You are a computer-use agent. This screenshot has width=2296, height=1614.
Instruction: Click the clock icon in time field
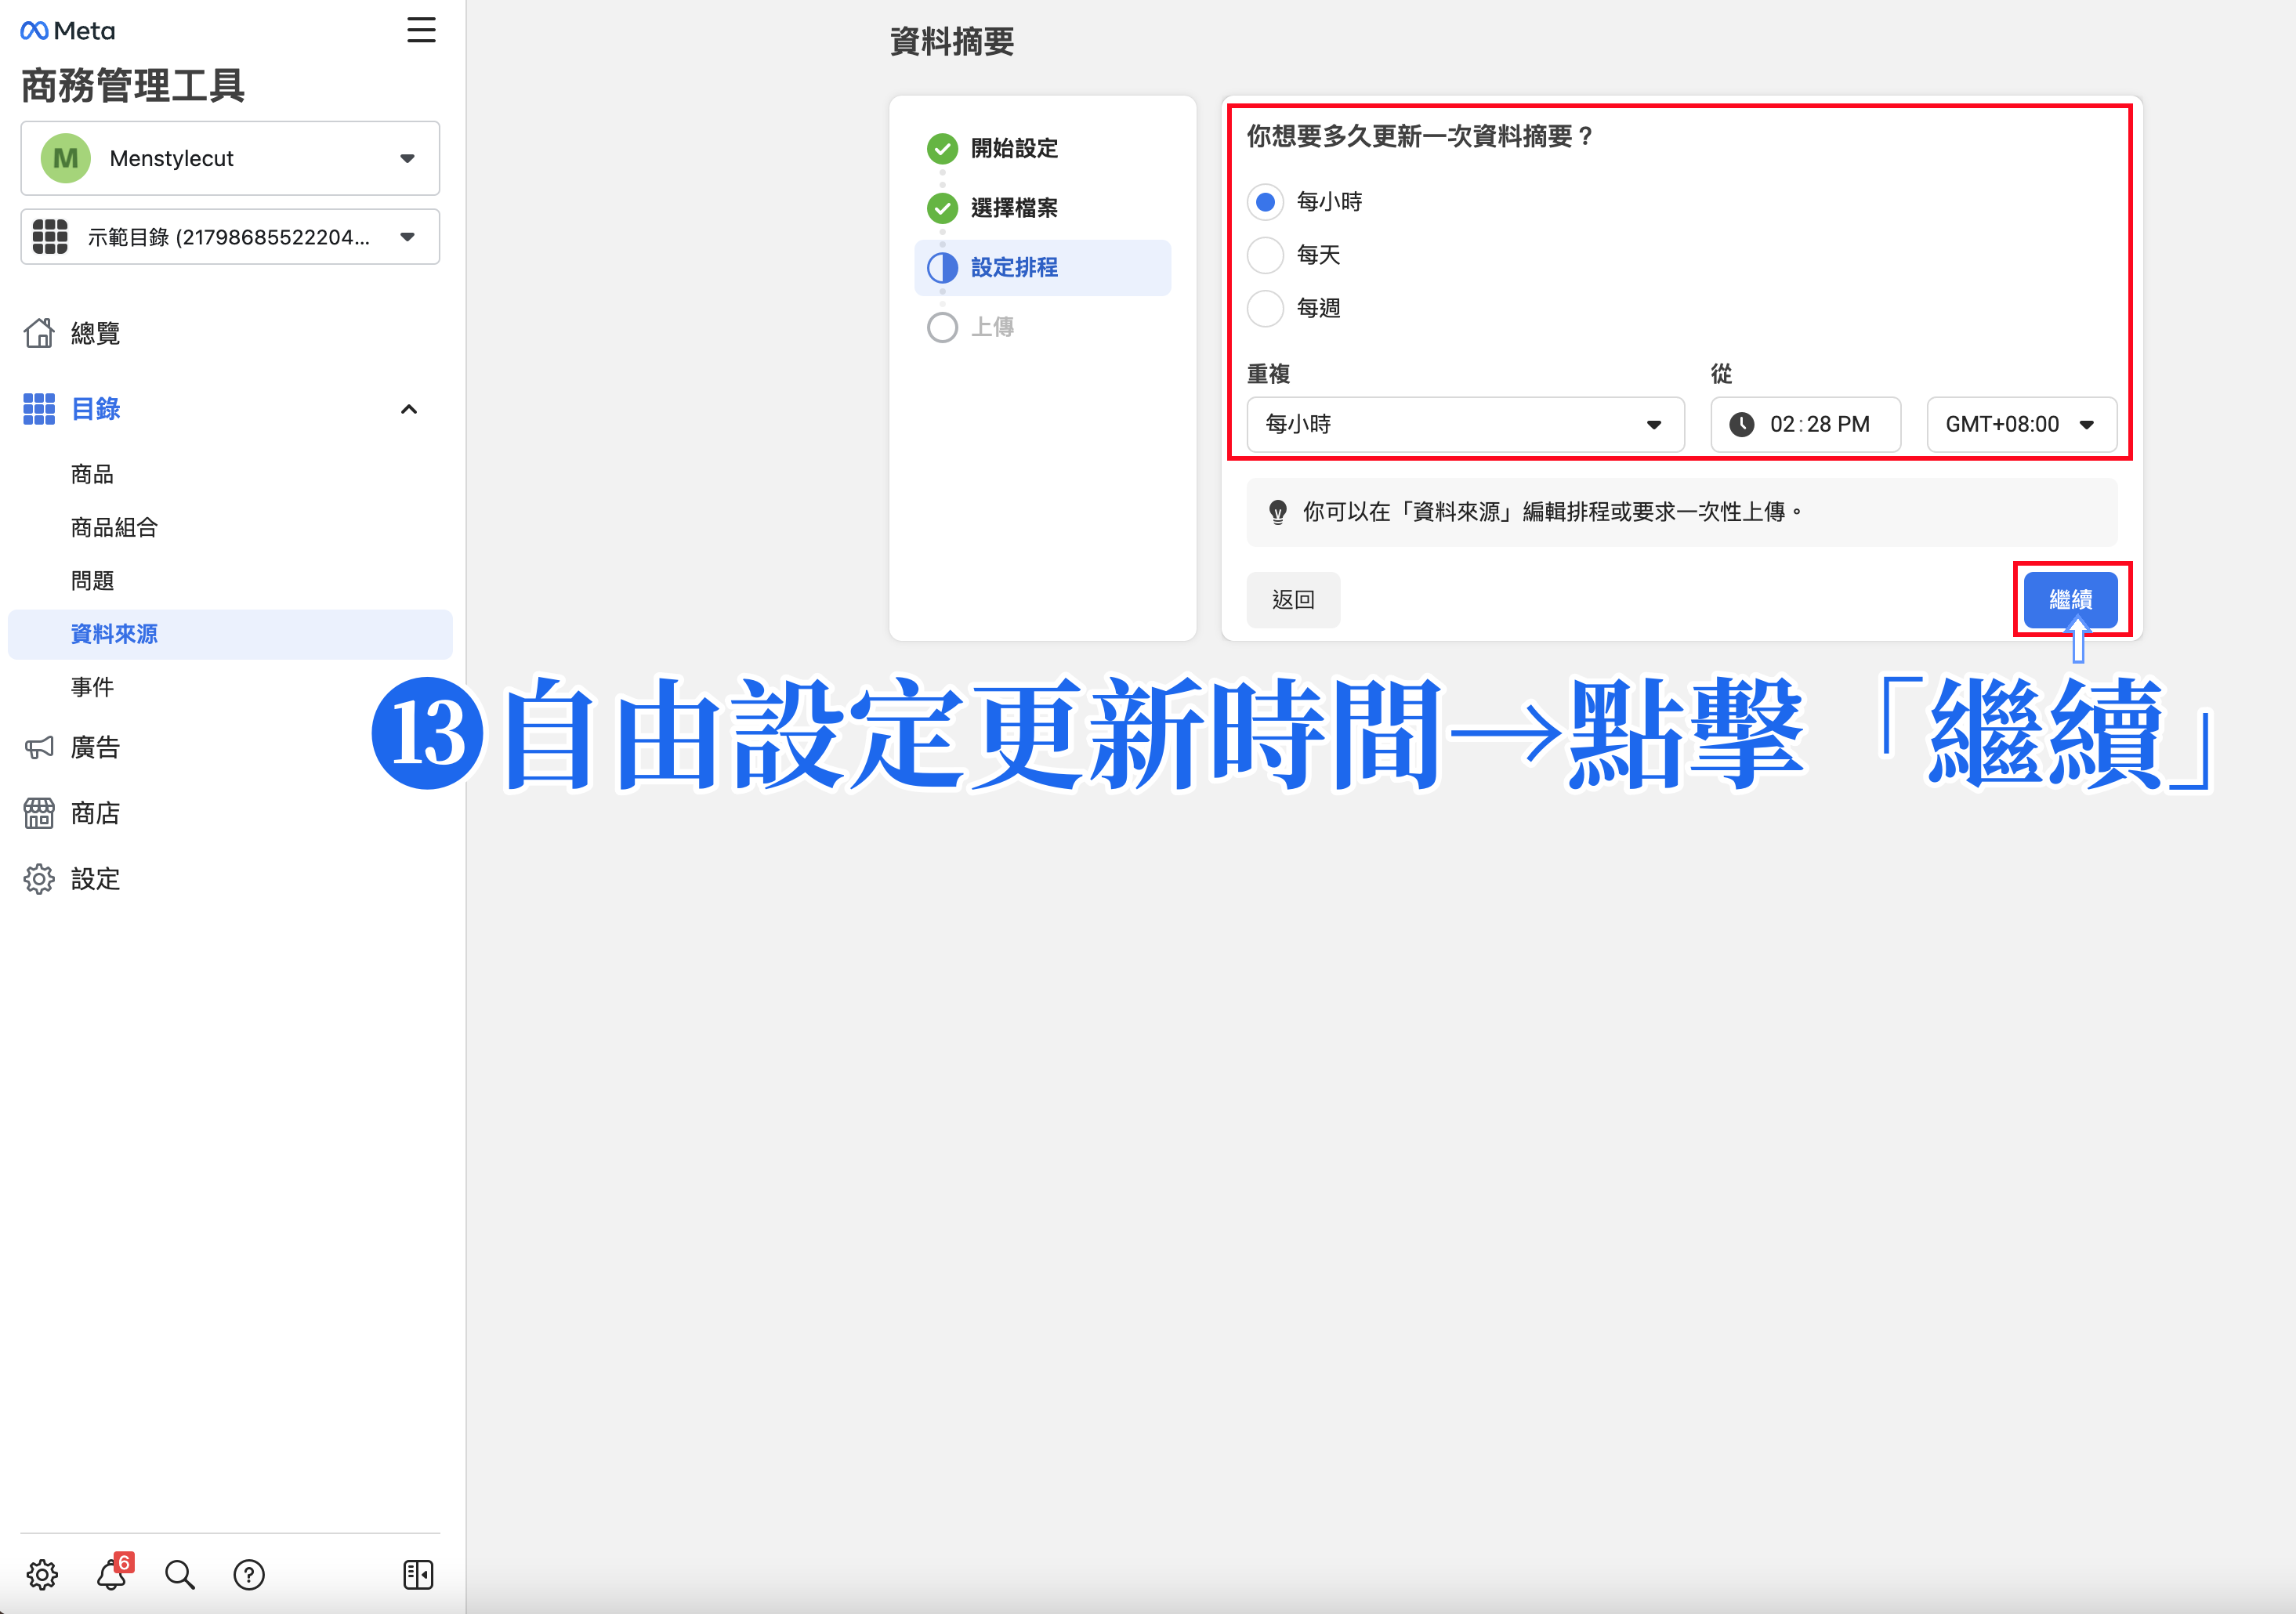1742,424
